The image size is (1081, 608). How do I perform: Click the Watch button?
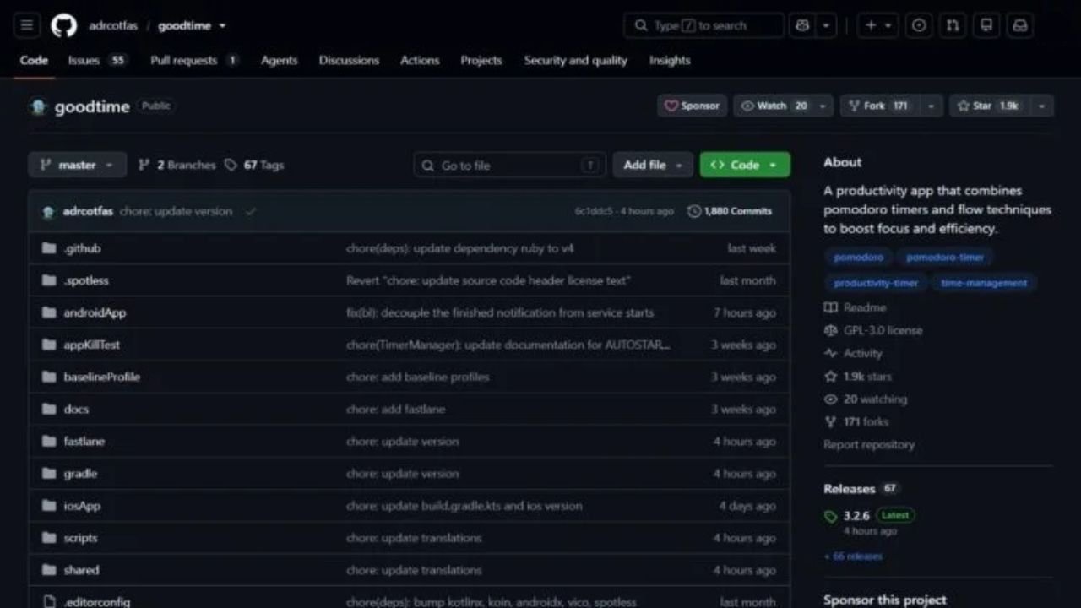[774, 106]
